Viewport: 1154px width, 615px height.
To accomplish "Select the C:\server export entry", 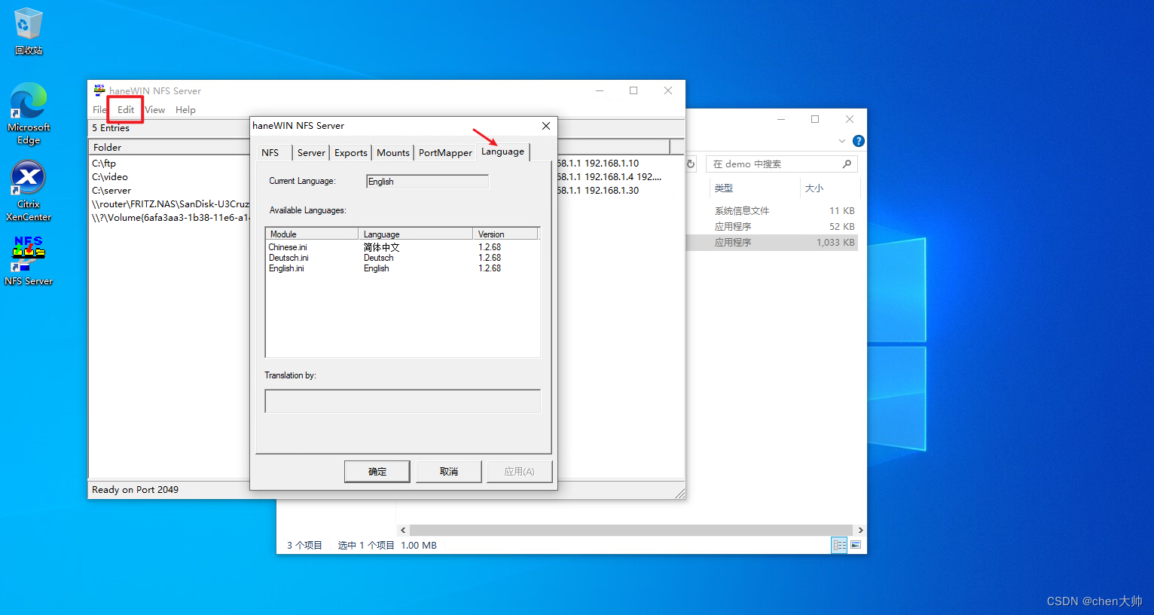I will 111,190.
